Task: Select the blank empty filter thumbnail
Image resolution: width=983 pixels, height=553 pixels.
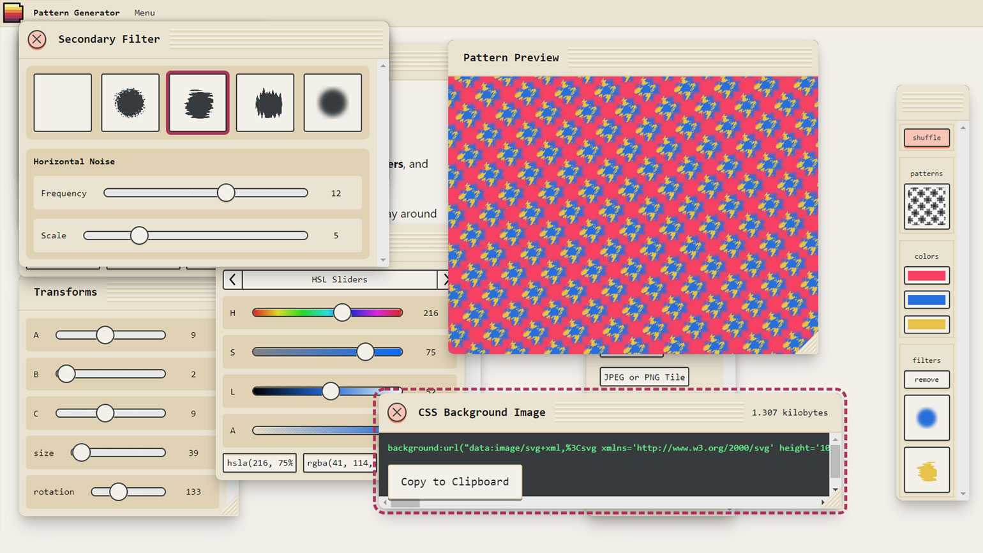Action: click(63, 103)
